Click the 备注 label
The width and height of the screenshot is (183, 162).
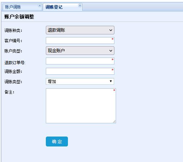[9, 92]
